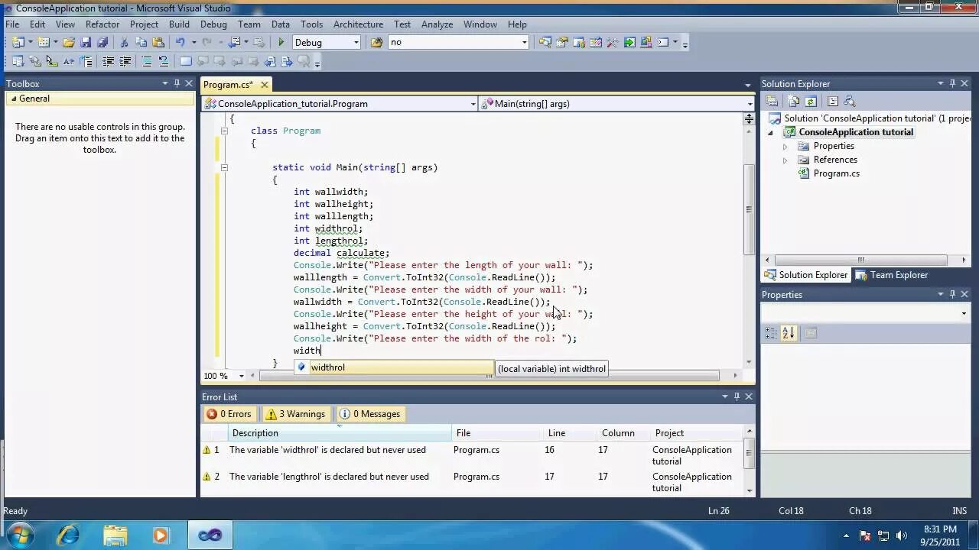
Task: Open the Debug configuration dropdown
Action: click(356, 42)
